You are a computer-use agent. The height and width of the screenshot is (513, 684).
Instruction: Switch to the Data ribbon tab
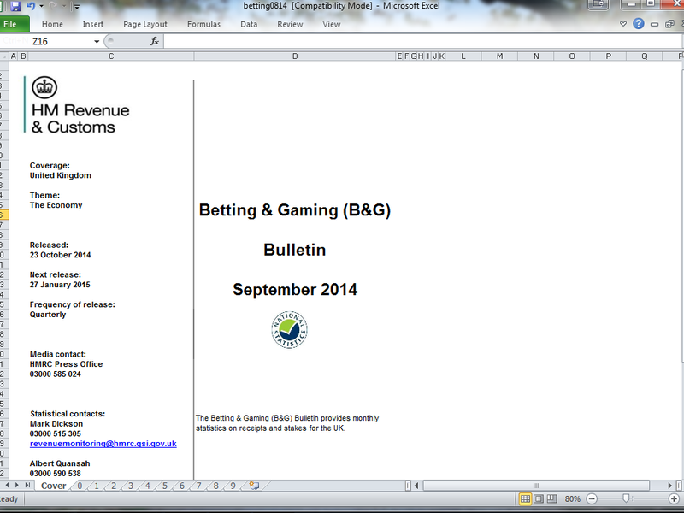(x=249, y=25)
